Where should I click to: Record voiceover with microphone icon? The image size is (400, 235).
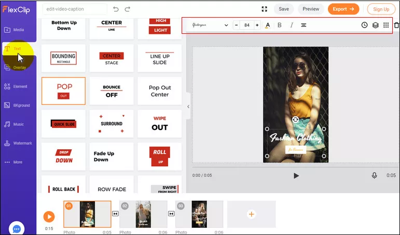374,175
